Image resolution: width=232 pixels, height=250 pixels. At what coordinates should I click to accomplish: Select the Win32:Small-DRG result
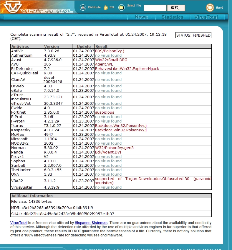click(111, 60)
